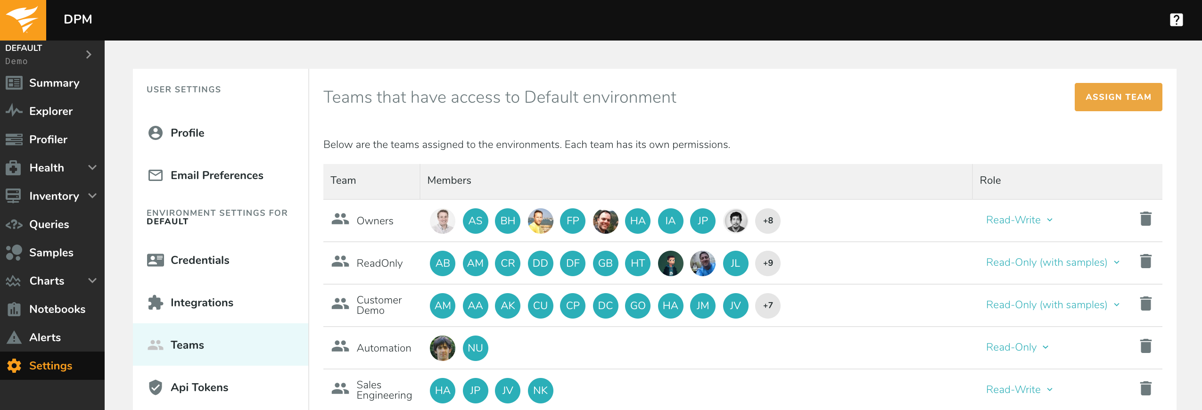Click the trash icon for Sales Engineering

1145,389
